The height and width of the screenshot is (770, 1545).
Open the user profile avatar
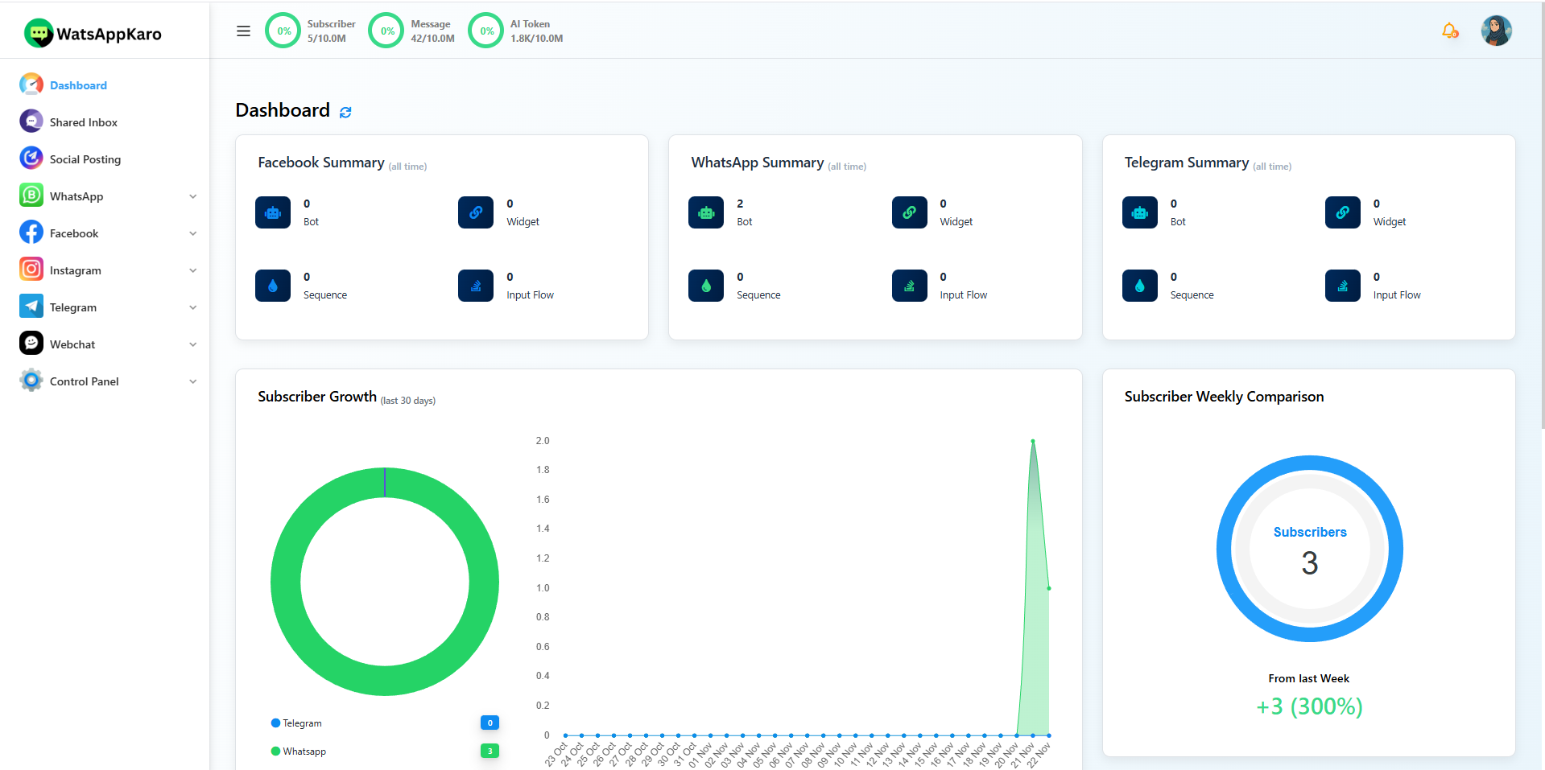[1497, 31]
